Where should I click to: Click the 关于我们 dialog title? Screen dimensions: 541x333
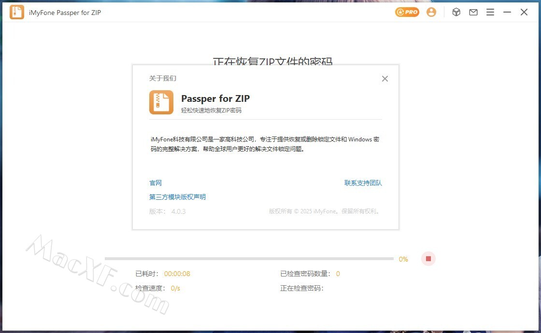162,78
